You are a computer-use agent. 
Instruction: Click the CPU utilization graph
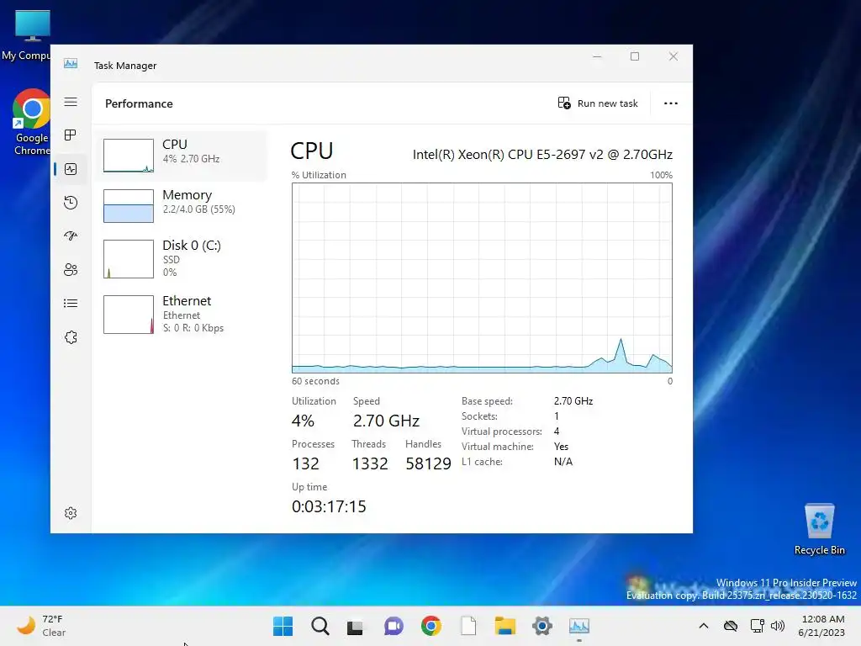(482, 278)
